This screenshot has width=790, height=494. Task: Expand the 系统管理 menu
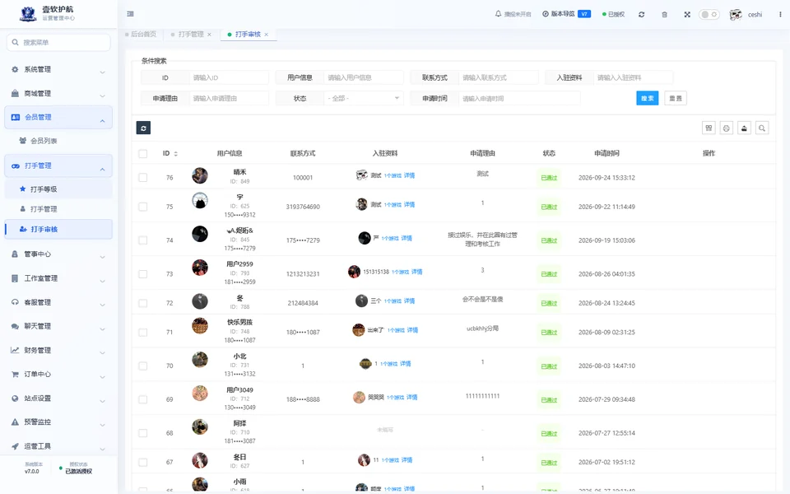coord(58,69)
